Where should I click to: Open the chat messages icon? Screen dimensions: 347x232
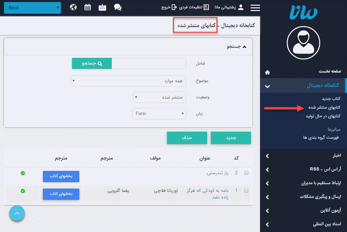click(117, 7)
